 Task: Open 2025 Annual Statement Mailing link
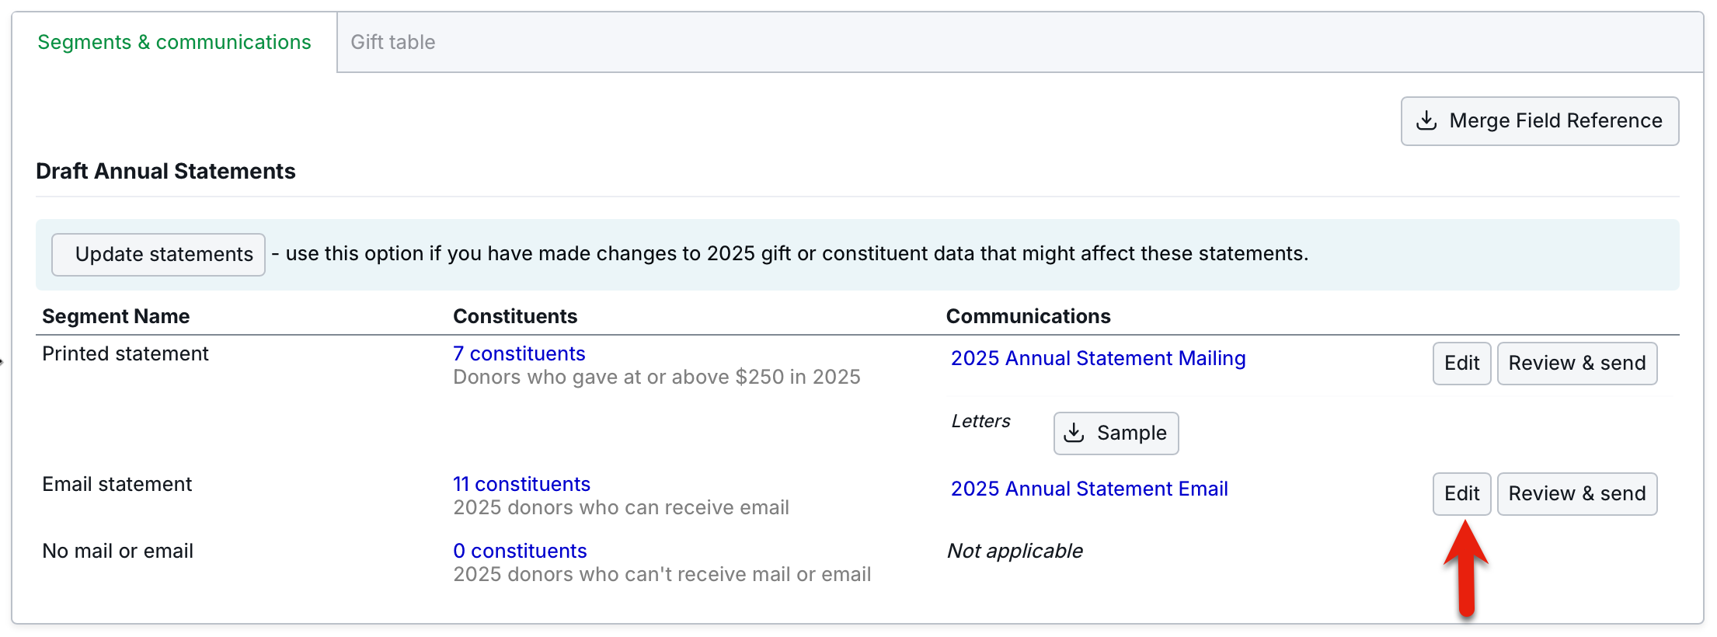click(1098, 358)
